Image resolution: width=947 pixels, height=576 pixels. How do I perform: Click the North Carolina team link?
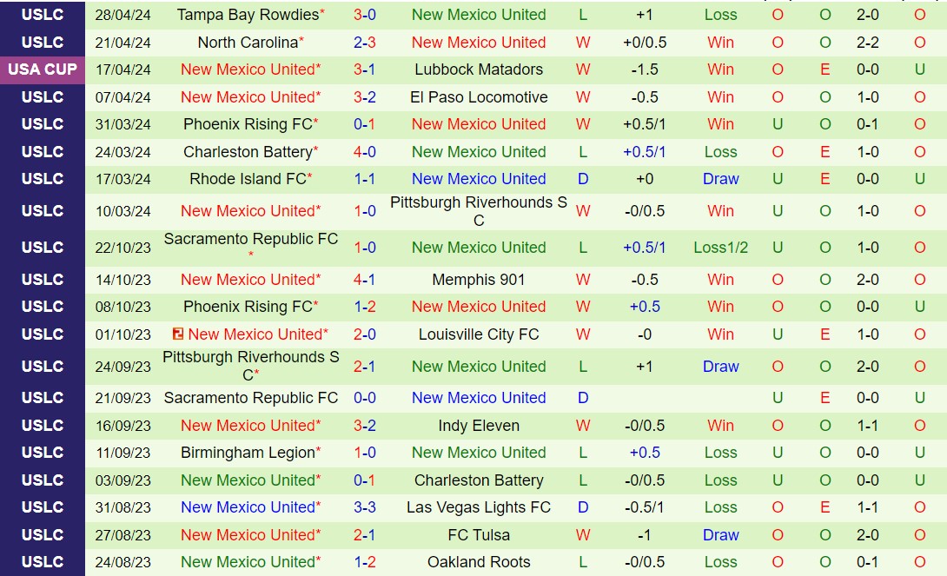(x=248, y=43)
